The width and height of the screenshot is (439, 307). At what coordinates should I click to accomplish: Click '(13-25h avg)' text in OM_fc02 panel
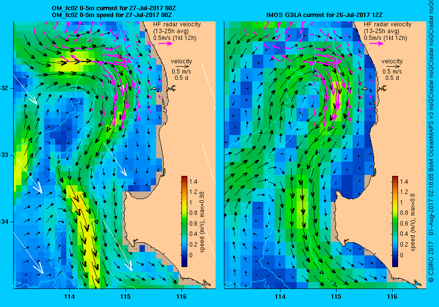pyautogui.click(x=171, y=31)
